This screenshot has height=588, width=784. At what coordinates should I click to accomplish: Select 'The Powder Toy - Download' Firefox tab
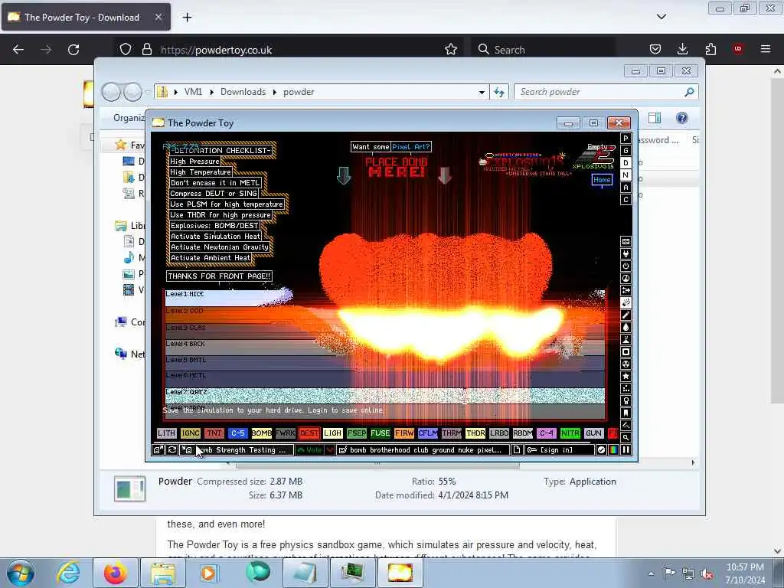click(86, 17)
